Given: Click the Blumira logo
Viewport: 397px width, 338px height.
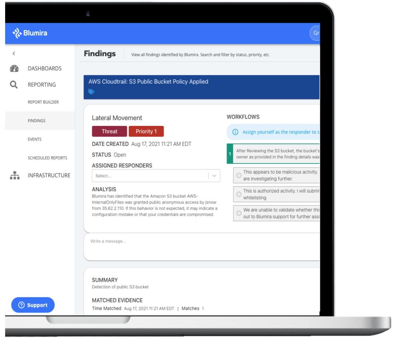Looking at the screenshot, I should coord(30,33).
